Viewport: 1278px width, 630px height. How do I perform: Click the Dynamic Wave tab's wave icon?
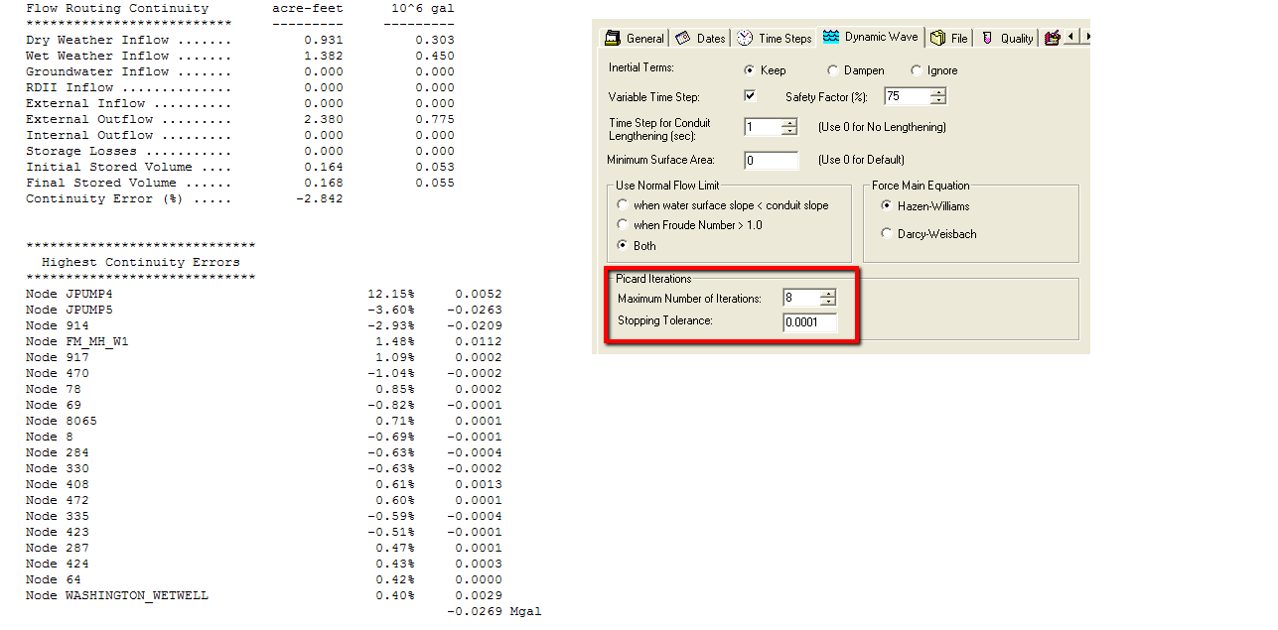click(832, 37)
